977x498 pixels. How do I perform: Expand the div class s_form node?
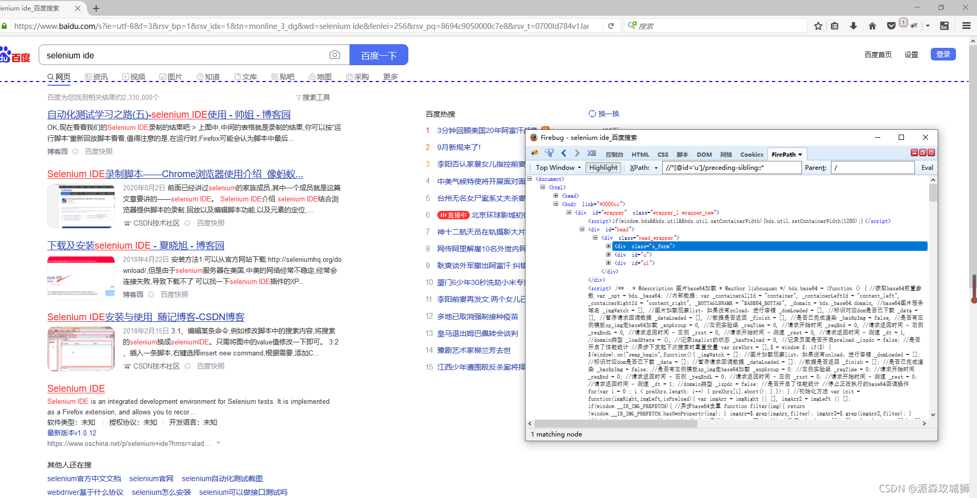click(608, 246)
